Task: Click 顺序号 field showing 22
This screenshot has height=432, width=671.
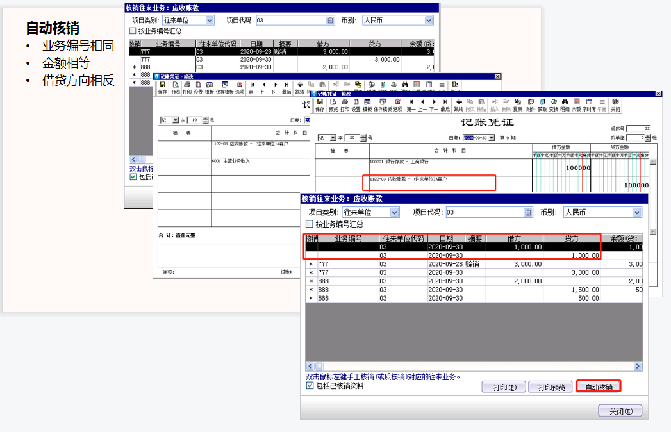Action: tap(638, 128)
